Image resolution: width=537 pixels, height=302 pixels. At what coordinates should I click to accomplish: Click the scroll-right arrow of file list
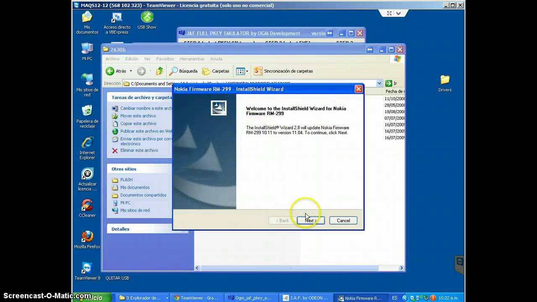(x=401, y=268)
